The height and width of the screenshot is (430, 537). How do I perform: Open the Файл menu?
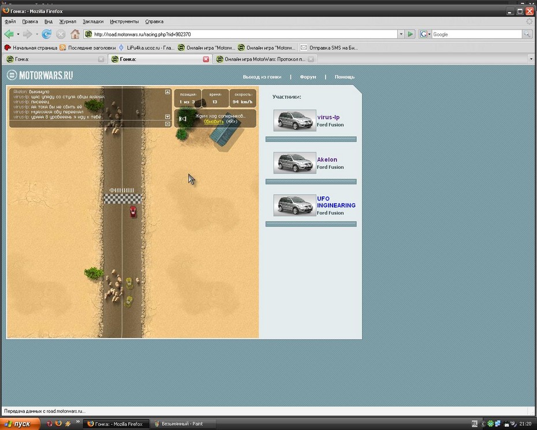10,21
